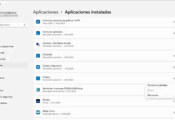175x120 pixels.
Task: Select the highlighted Aplicaciones sidebar item
Action: (13, 65)
